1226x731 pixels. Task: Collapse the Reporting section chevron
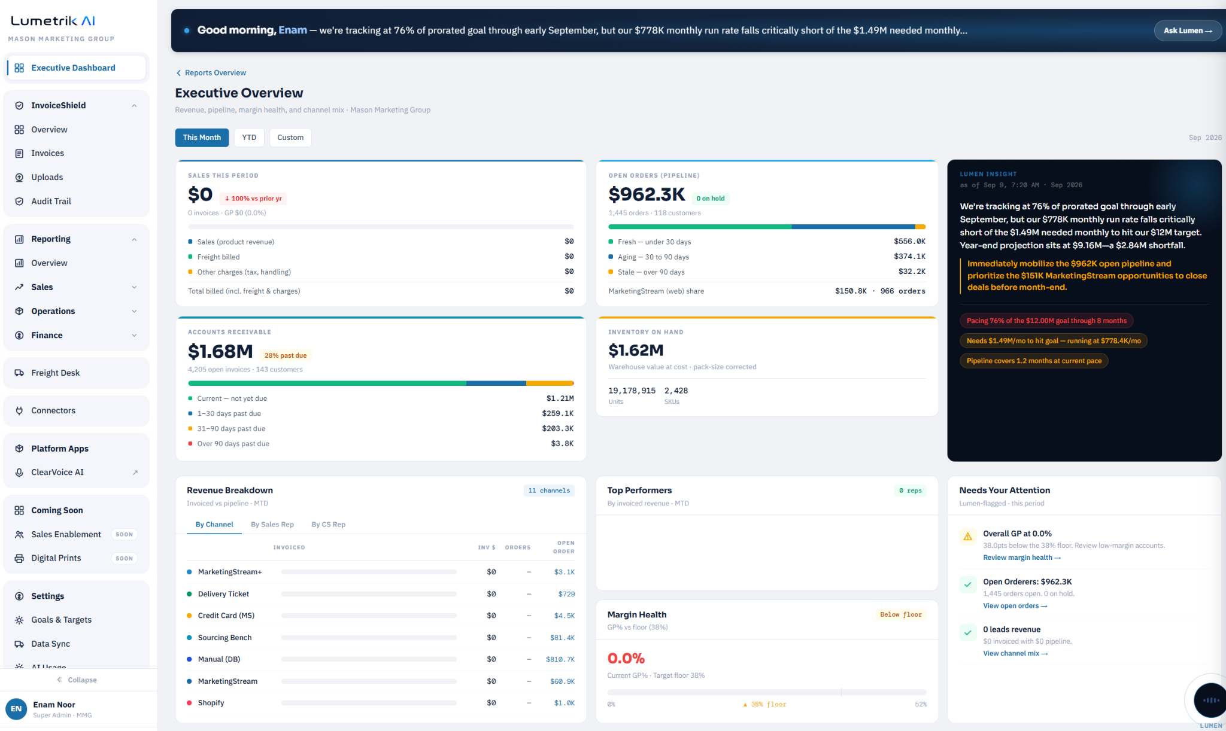tap(134, 239)
